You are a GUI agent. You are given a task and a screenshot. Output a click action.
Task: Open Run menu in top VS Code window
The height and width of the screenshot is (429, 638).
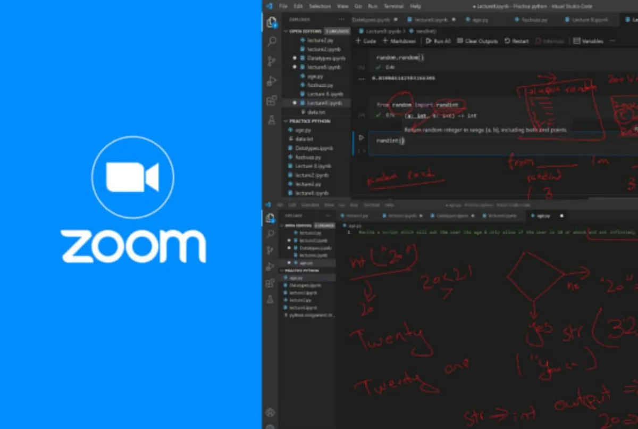tap(373, 6)
